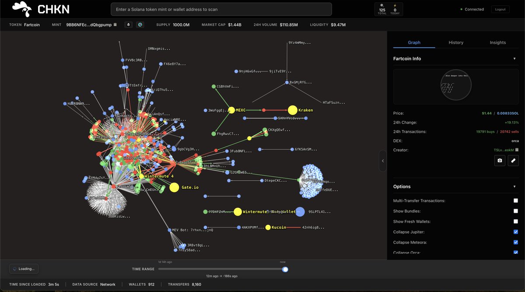Select the Kraken yellow node
This screenshot has height=292, width=525.
(x=293, y=110)
